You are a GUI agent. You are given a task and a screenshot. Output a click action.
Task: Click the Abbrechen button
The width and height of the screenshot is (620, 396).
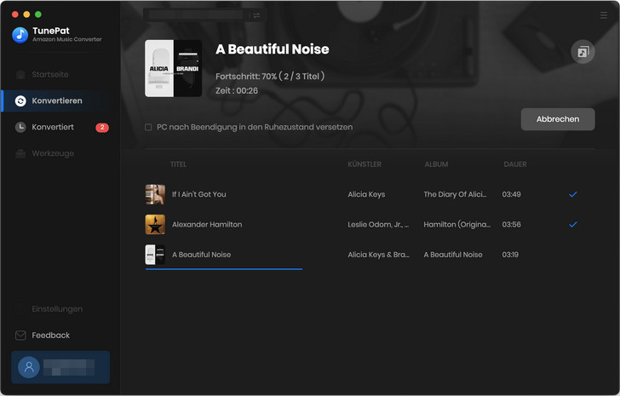[558, 119]
